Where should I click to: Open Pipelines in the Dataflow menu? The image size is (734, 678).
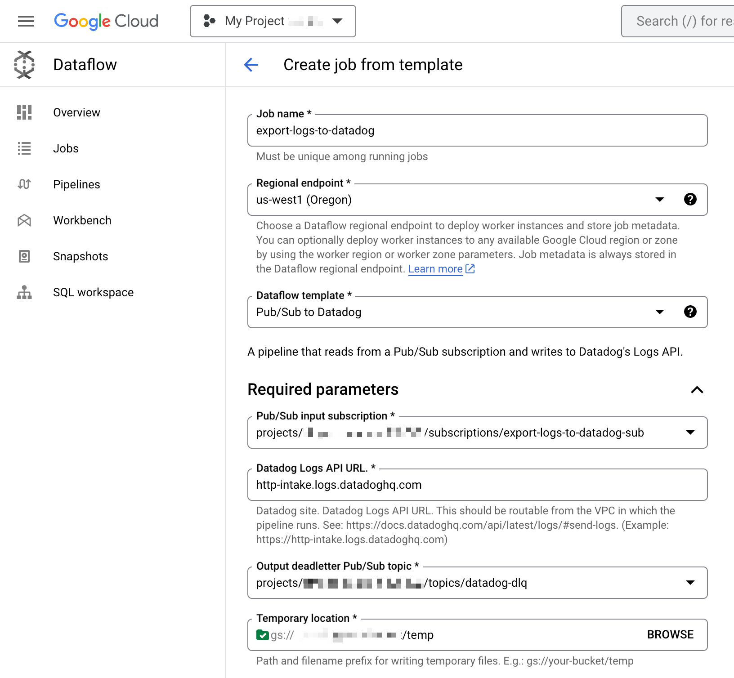[76, 184]
